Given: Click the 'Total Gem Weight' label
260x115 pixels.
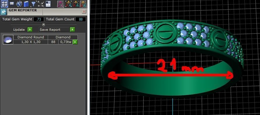Looking at the screenshot, I should pos(17,19).
